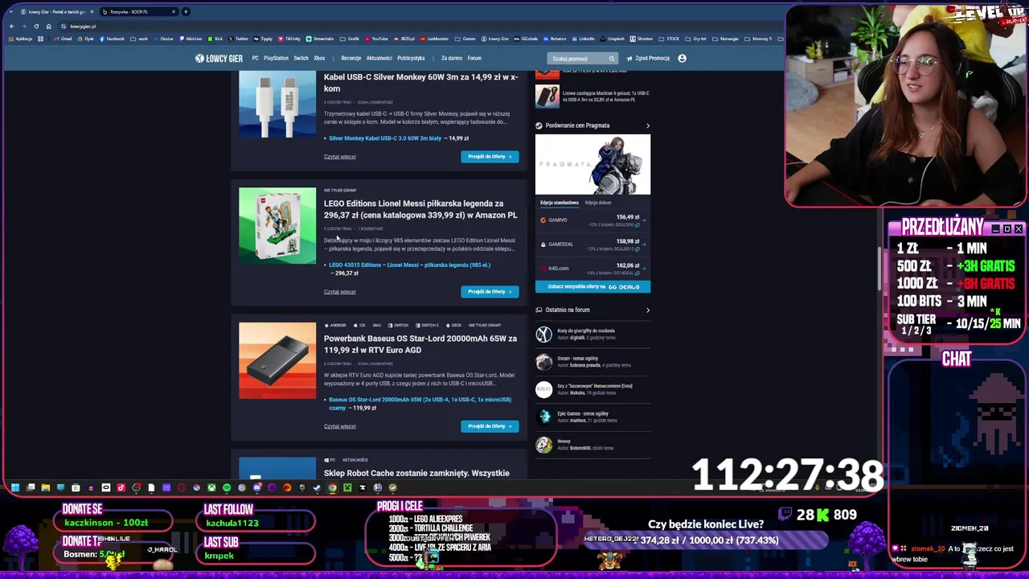
Task: Click Przejdź do Oferty for LEGO Messi
Action: [x=490, y=292]
